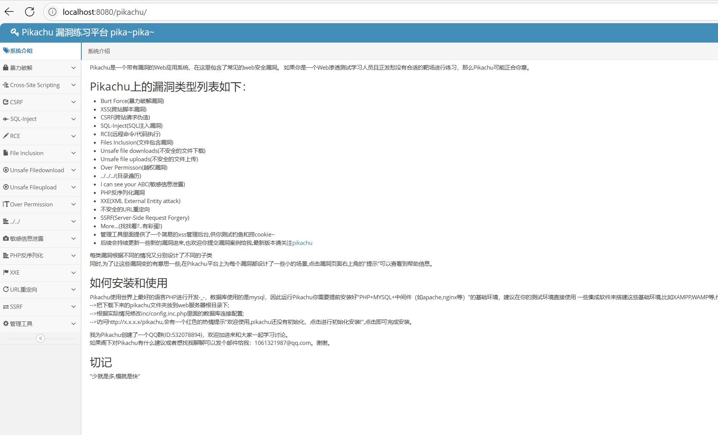Image resolution: width=718 pixels, height=435 pixels.
Task: Click the quote "少就是多,慢就是快"
Action: coord(115,376)
